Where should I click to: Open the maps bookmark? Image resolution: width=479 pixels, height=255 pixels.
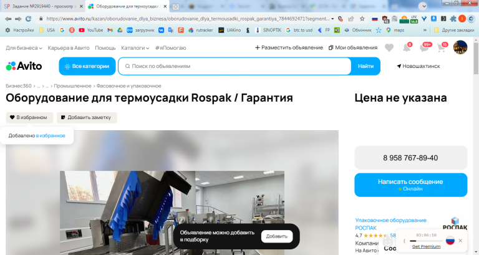point(395,30)
